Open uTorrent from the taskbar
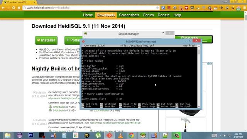 coord(98,136)
